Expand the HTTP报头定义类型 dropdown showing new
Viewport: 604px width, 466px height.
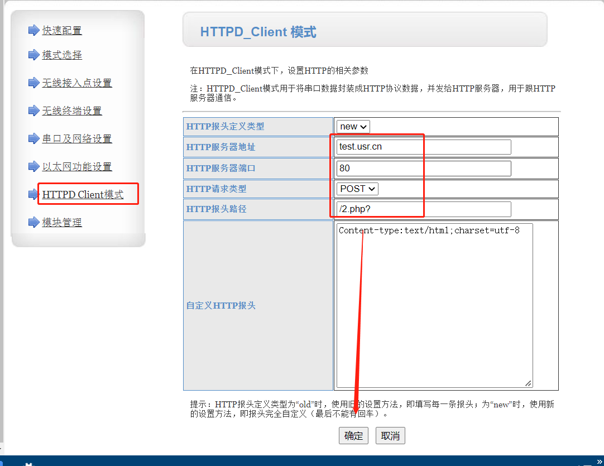pos(353,127)
